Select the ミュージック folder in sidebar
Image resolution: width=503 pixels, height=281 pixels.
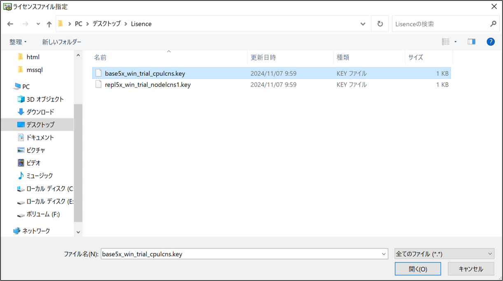coord(40,176)
